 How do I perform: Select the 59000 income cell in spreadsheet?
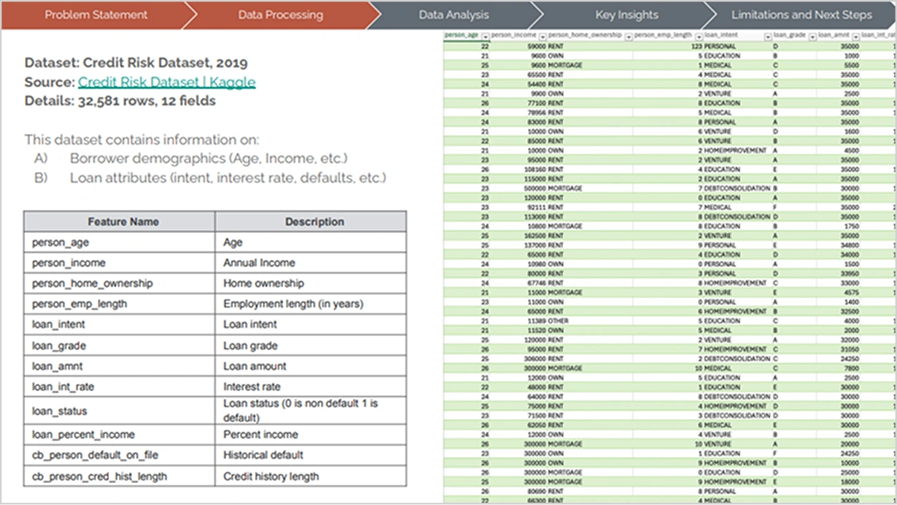[519, 46]
